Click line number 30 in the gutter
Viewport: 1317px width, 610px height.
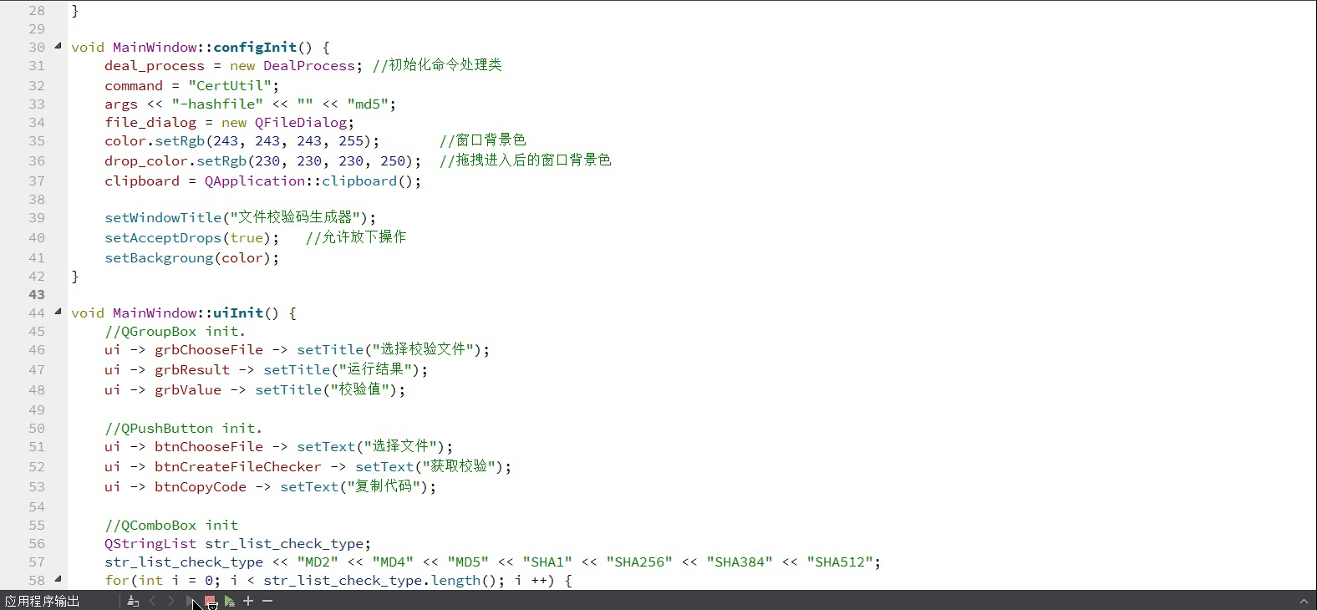[37, 47]
